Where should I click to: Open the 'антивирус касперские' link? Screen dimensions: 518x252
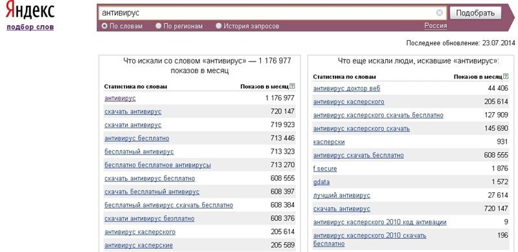click(139, 246)
